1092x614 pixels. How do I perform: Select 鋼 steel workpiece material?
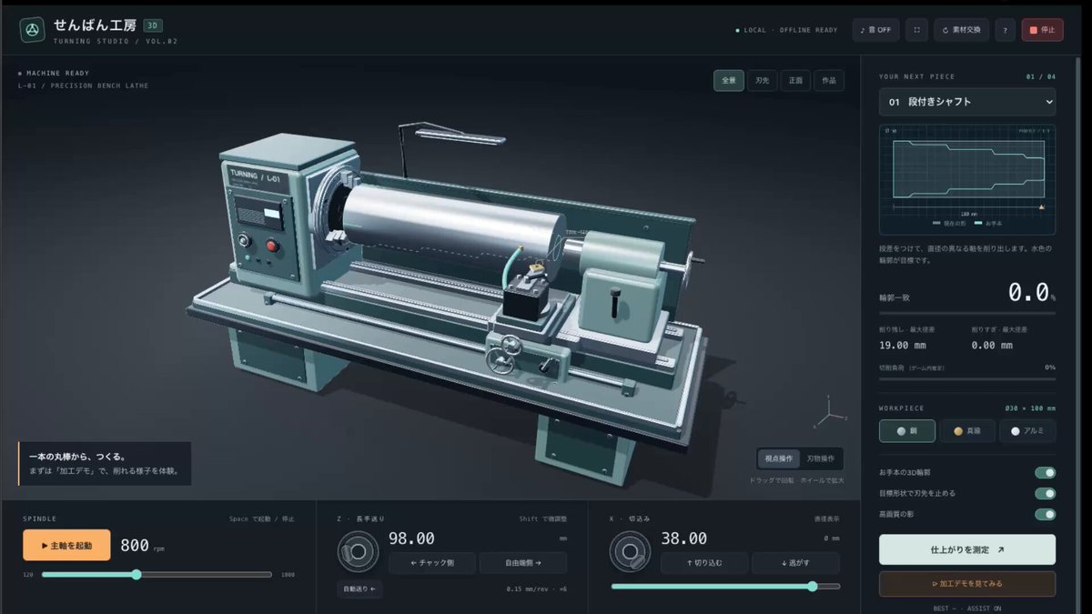(907, 431)
